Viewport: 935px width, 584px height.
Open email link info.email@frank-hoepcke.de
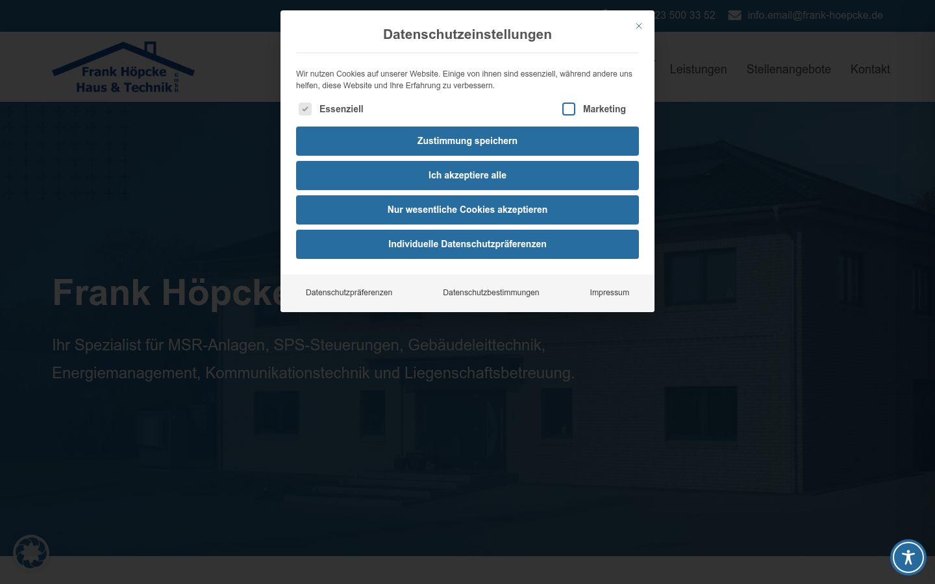pos(815,15)
